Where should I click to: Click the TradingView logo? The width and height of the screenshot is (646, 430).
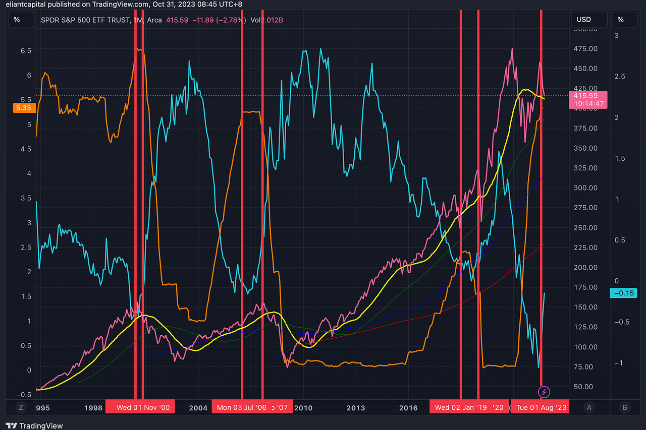pos(34,426)
